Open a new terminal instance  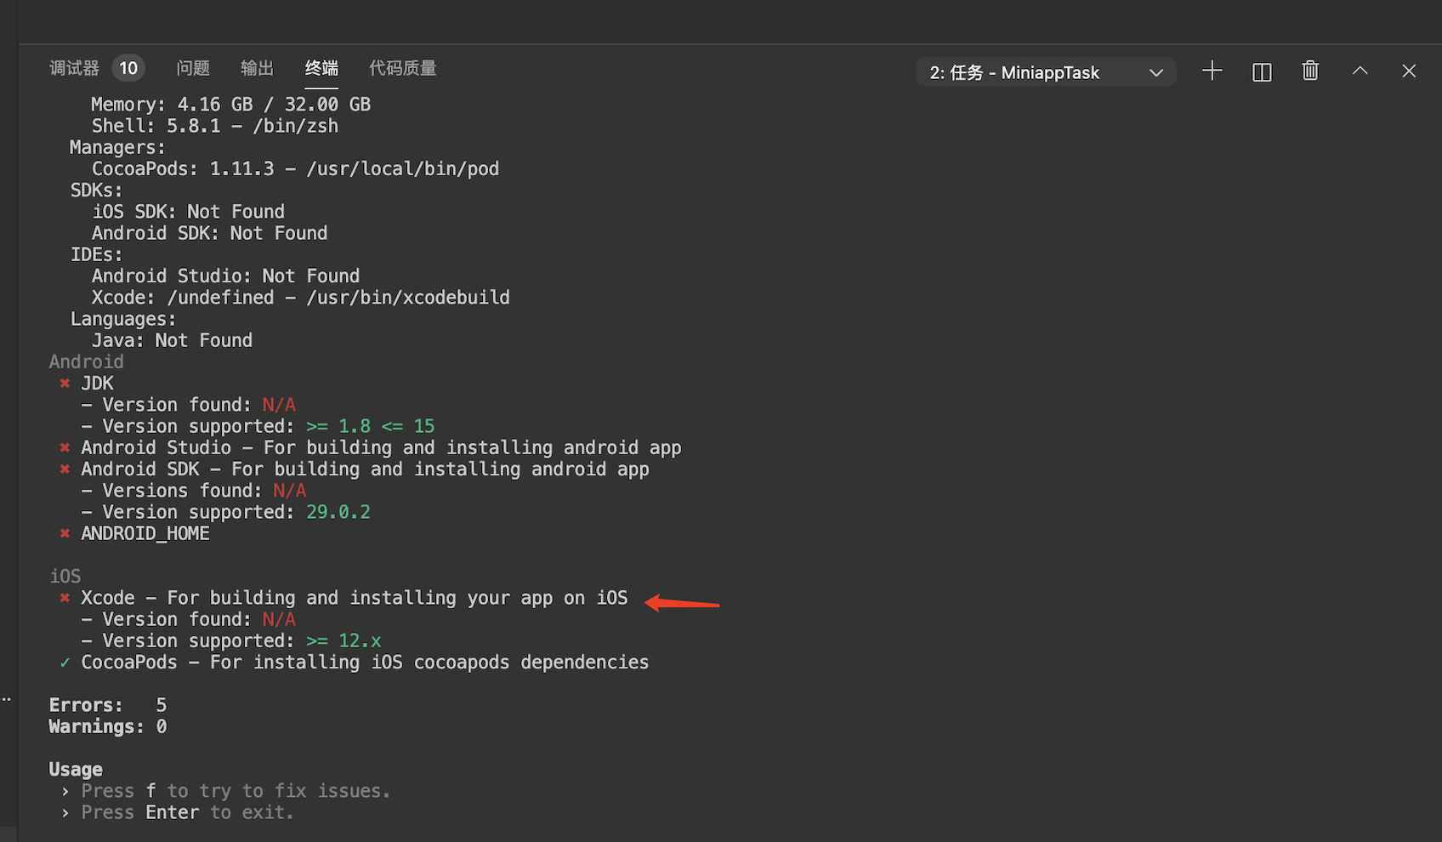[x=1212, y=71]
